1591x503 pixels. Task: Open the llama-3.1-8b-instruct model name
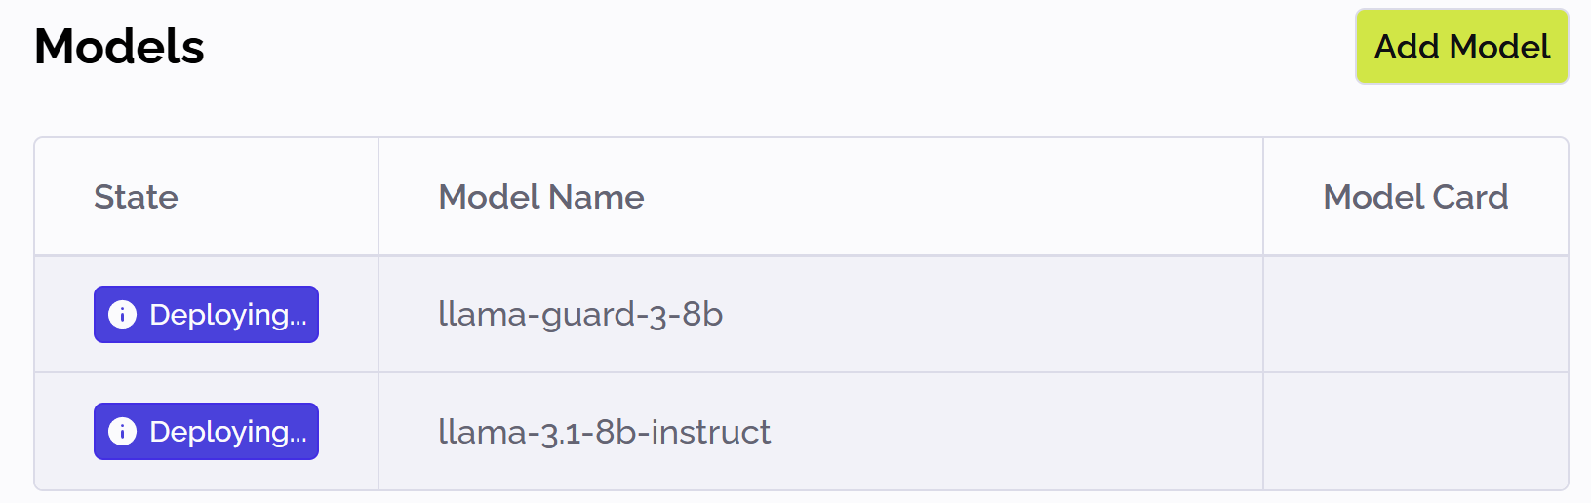604,431
